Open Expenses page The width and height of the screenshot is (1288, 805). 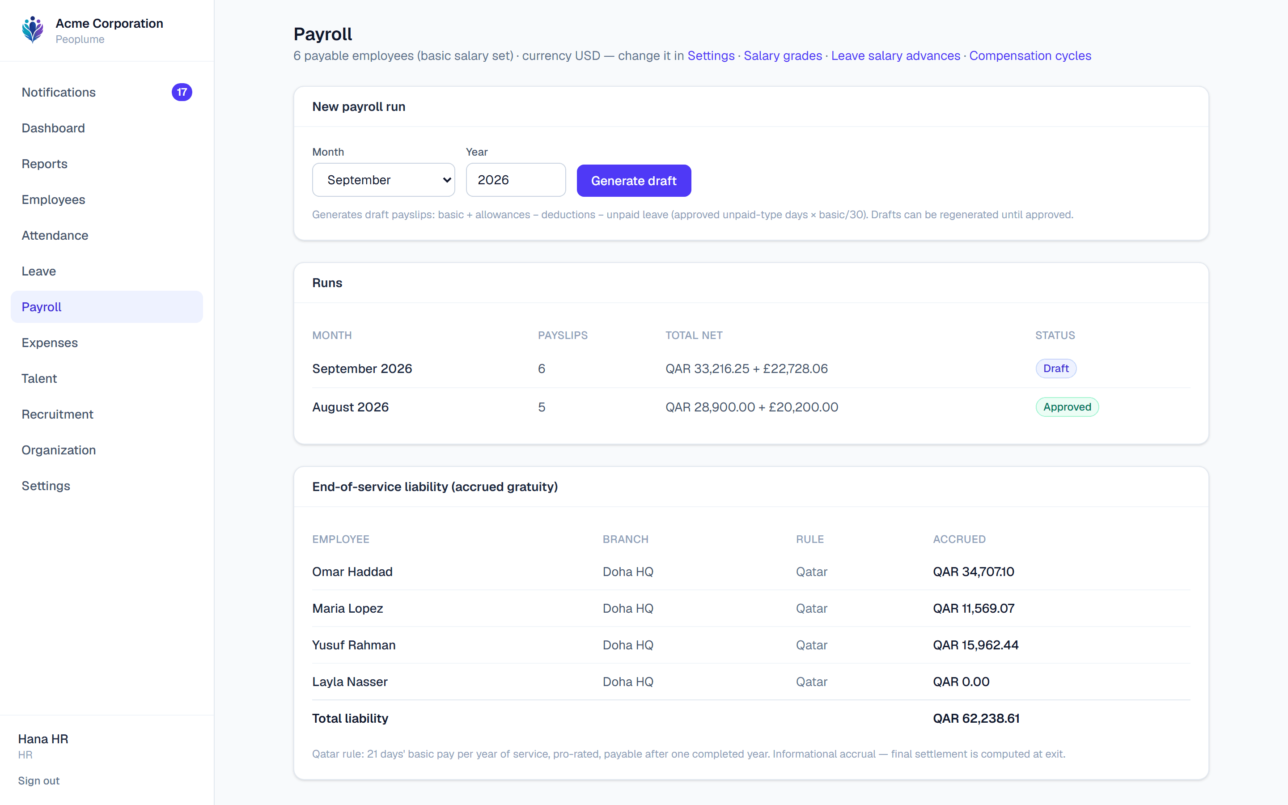pyautogui.click(x=106, y=342)
